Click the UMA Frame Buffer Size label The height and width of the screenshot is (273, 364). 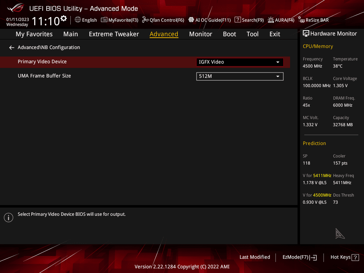[x=44, y=76]
